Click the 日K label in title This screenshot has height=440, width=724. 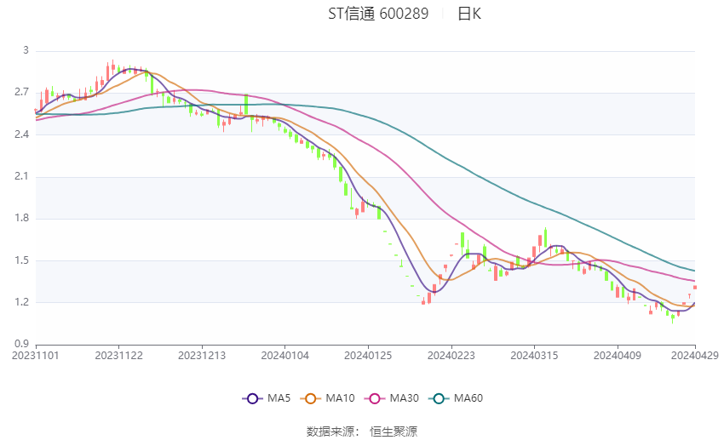(x=469, y=14)
